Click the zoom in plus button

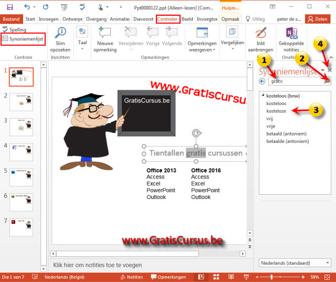click(x=303, y=277)
